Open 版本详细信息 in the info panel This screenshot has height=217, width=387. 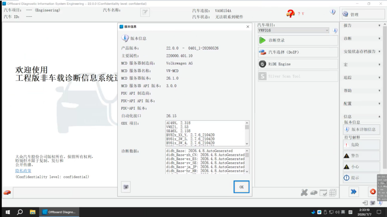pyautogui.click(x=362, y=129)
